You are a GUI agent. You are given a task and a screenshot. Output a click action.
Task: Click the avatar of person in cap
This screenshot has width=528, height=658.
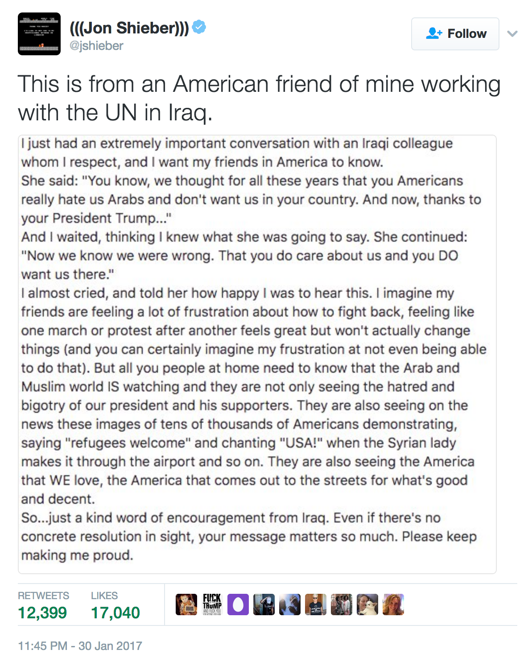264,605
